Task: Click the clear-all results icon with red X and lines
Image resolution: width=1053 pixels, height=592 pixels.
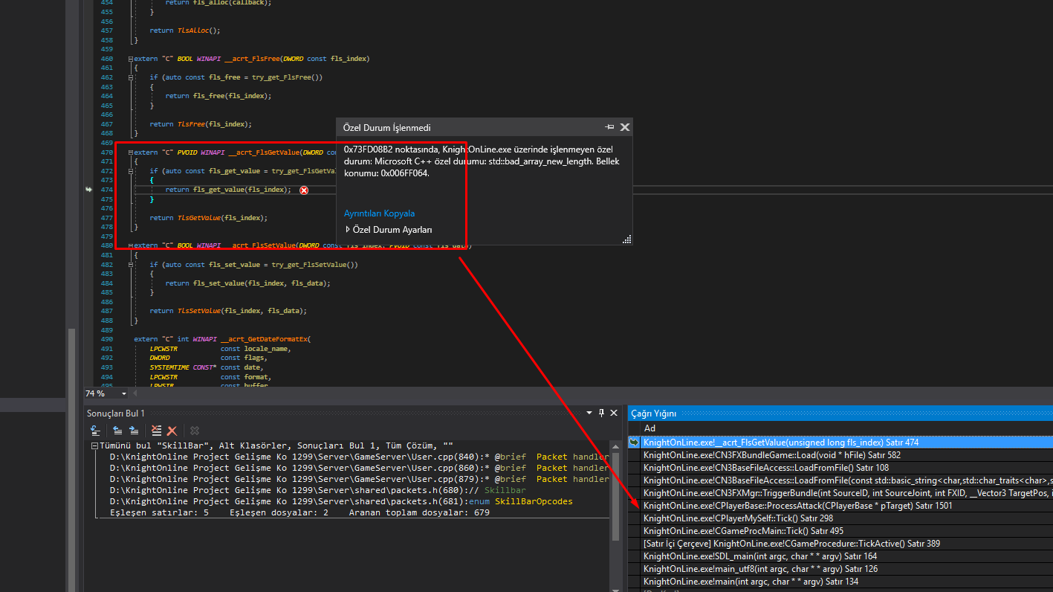Action: tap(156, 430)
